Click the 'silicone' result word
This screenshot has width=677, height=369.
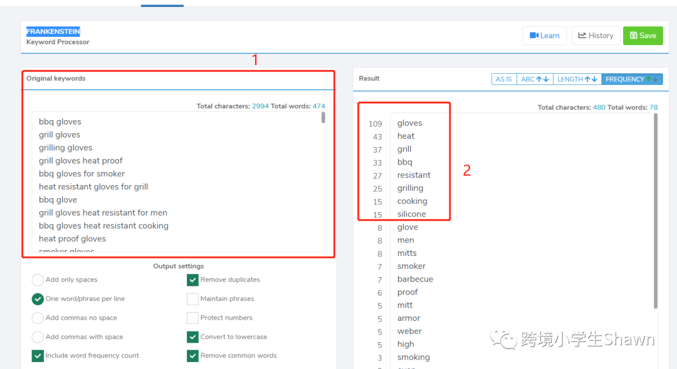411,214
